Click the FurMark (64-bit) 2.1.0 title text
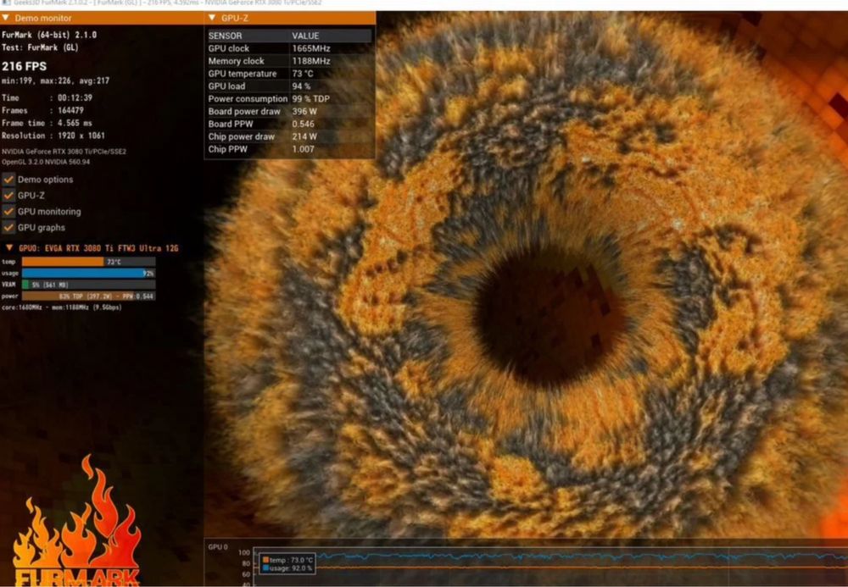 tap(49, 35)
